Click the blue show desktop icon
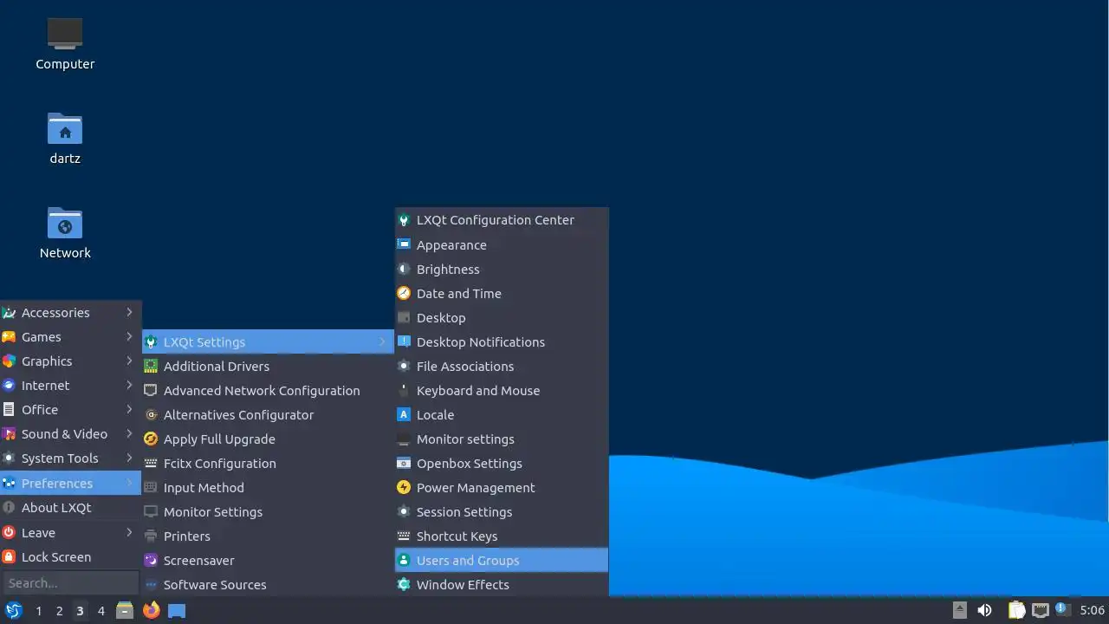The height and width of the screenshot is (624, 1109). tap(177, 610)
